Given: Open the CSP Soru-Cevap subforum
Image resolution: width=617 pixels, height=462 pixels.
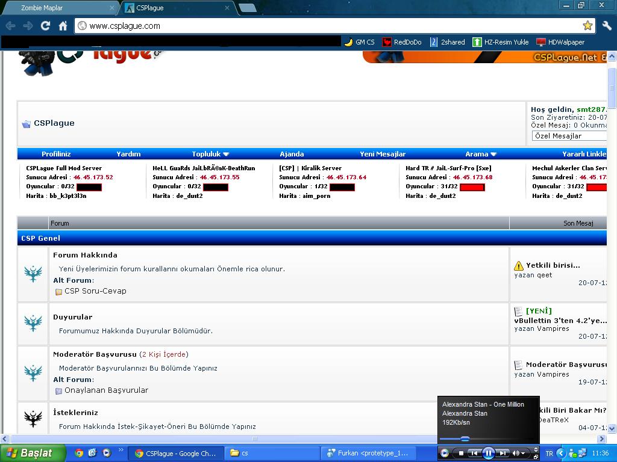Looking at the screenshot, I should tap(95, 291).
